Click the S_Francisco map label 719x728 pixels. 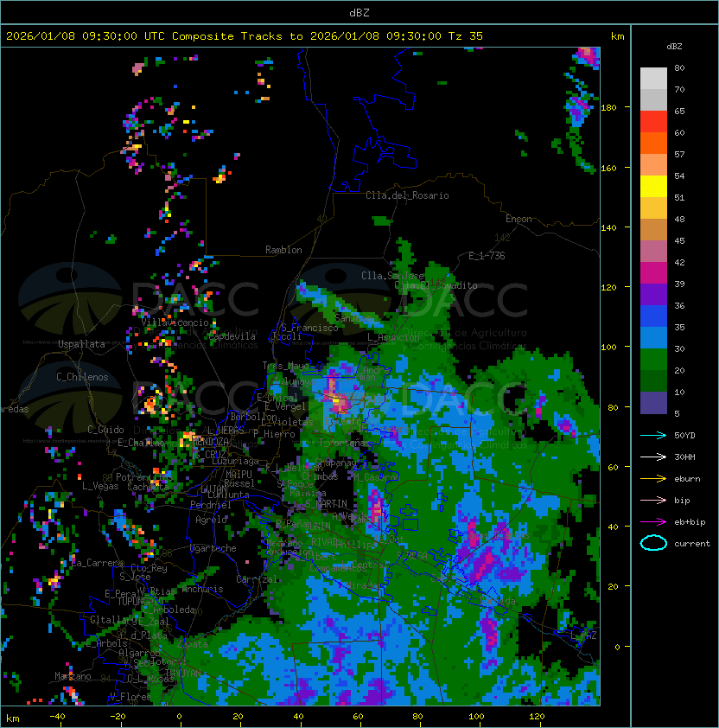[x=309, y=328]
